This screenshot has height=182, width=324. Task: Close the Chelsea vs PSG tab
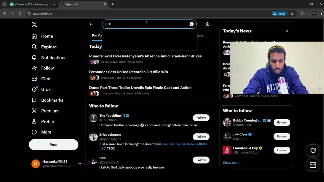click(x=54, y=4)
